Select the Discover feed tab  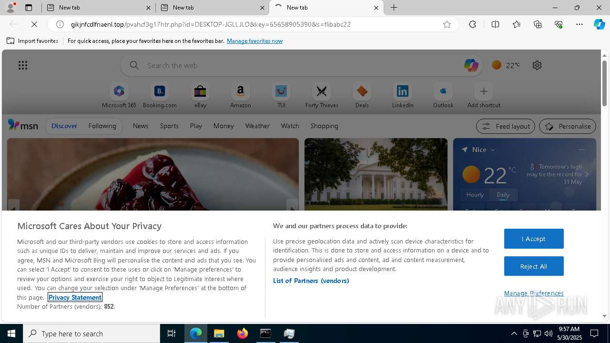click(64, 126)
